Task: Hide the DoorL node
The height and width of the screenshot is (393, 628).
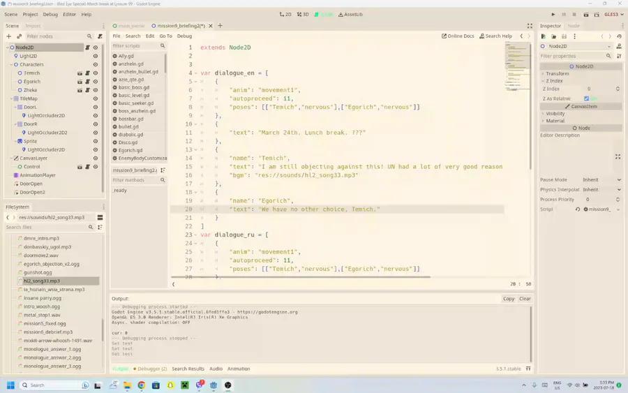Action: [96, 107]
